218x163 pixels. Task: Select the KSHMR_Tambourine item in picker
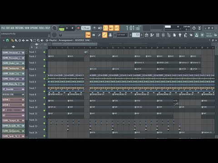(13, 68)
